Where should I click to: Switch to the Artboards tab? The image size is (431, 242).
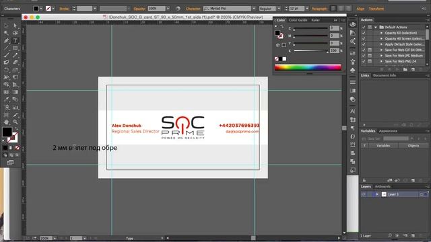[x=383, y=187]
